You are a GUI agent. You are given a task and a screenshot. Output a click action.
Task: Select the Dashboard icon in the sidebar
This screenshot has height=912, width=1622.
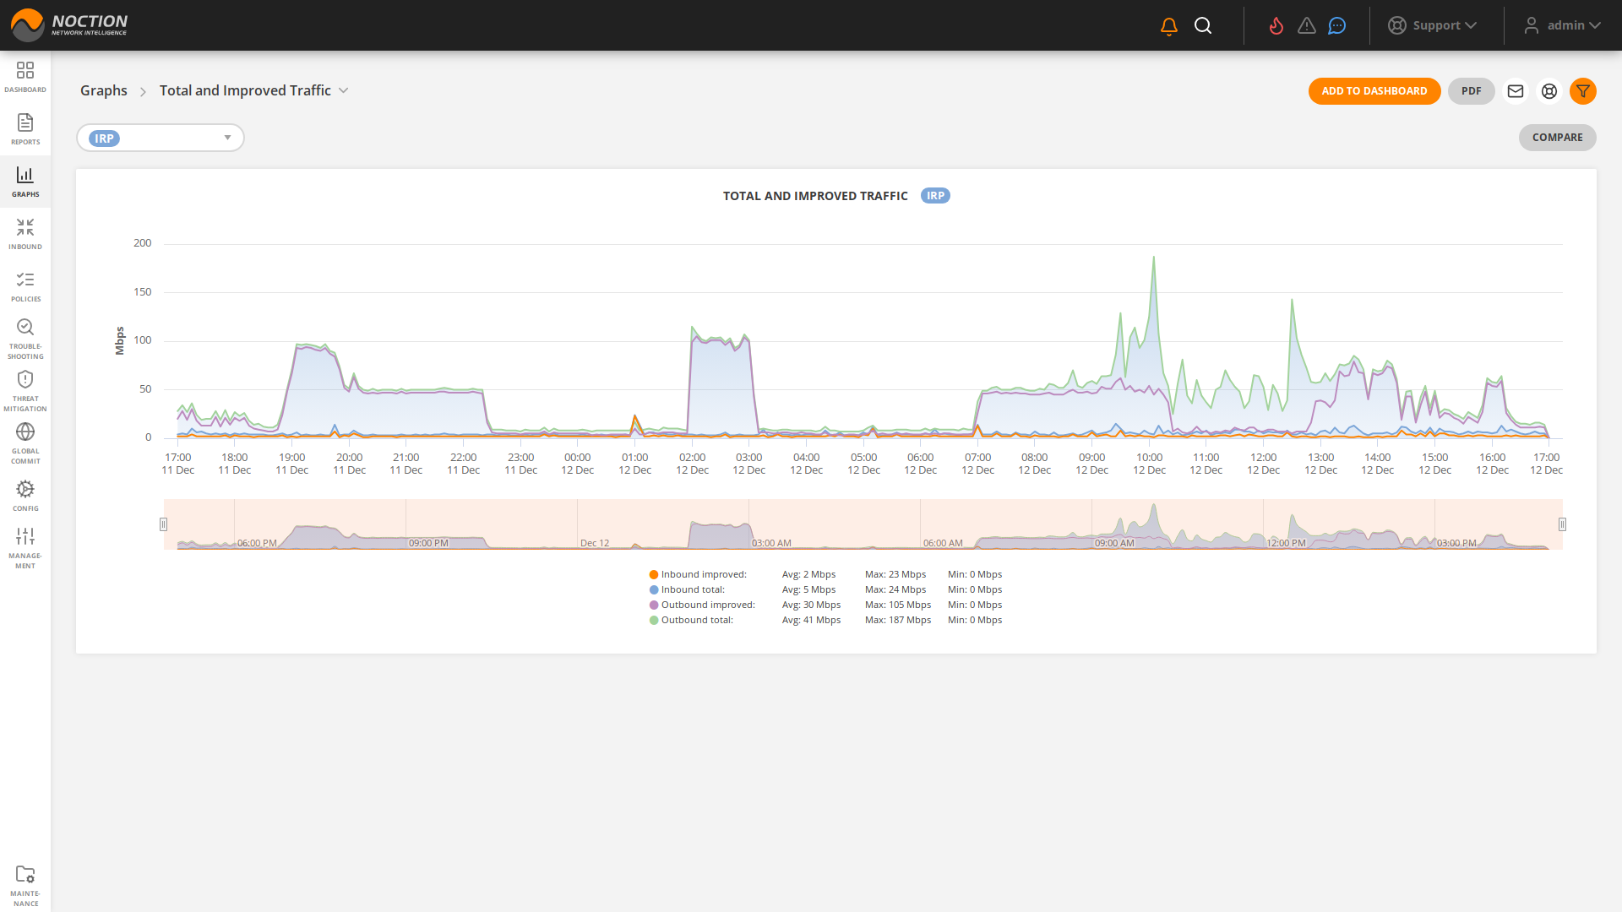[x=25, y=76]
